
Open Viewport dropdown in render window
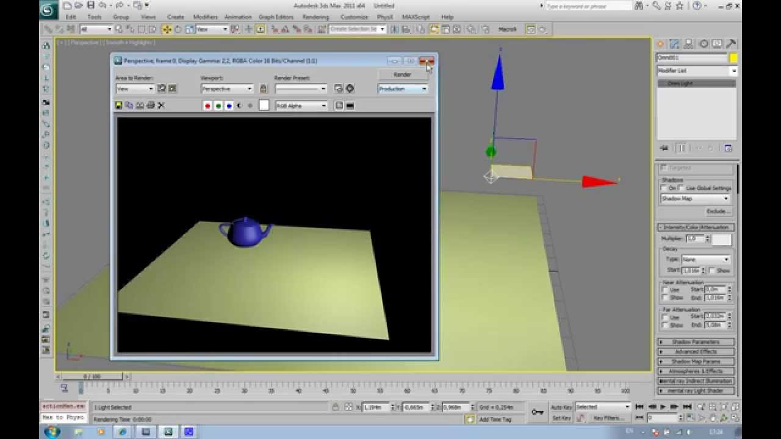click(227, 88)
